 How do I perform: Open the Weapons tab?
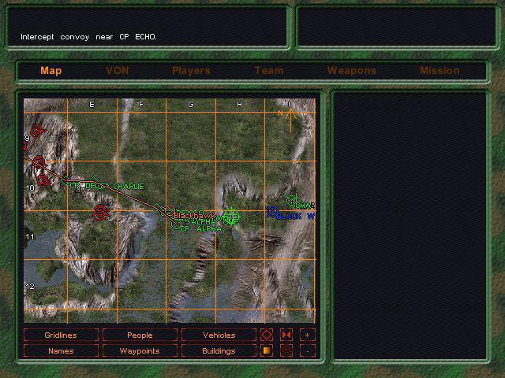351,71
